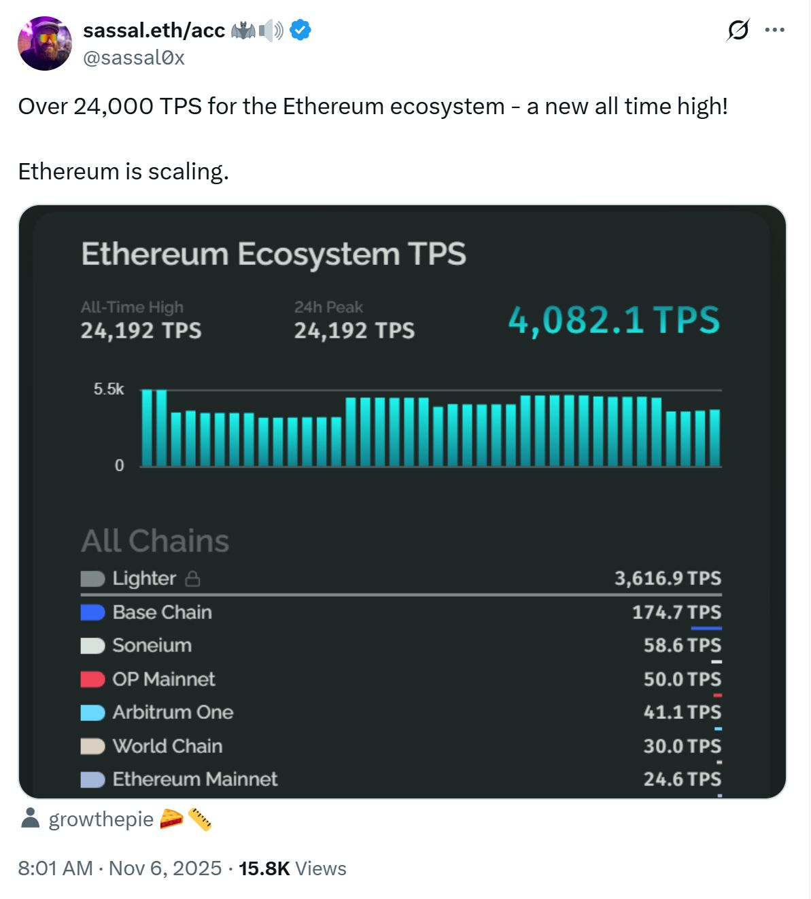Click the blue verified badge beside sassal.eth/acc

(x=301, y=30)
